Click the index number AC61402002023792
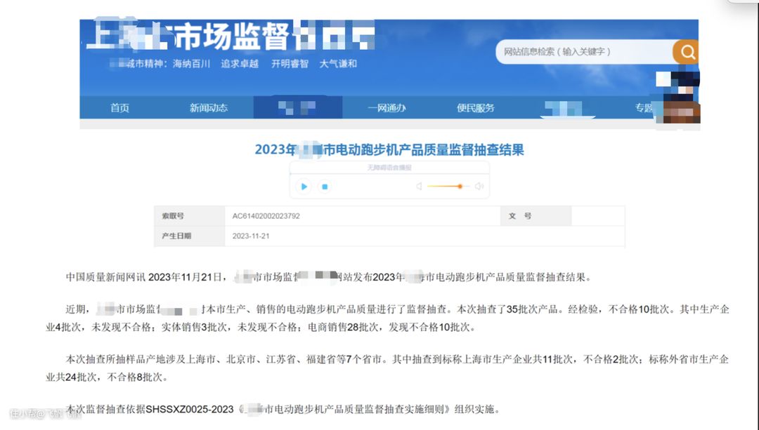 tap(266, 216)
